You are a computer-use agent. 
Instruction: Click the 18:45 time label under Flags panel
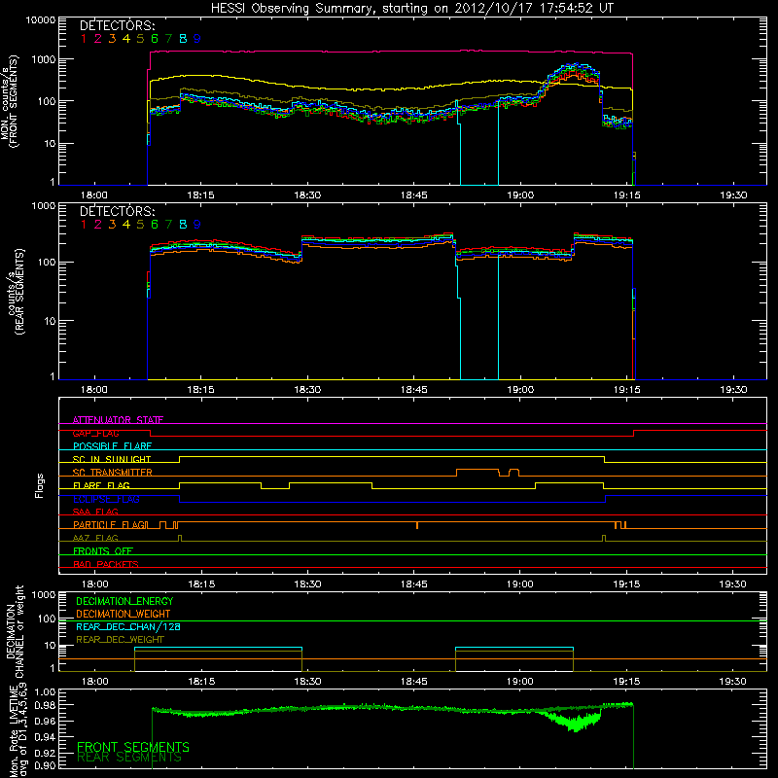click(414, 584)
